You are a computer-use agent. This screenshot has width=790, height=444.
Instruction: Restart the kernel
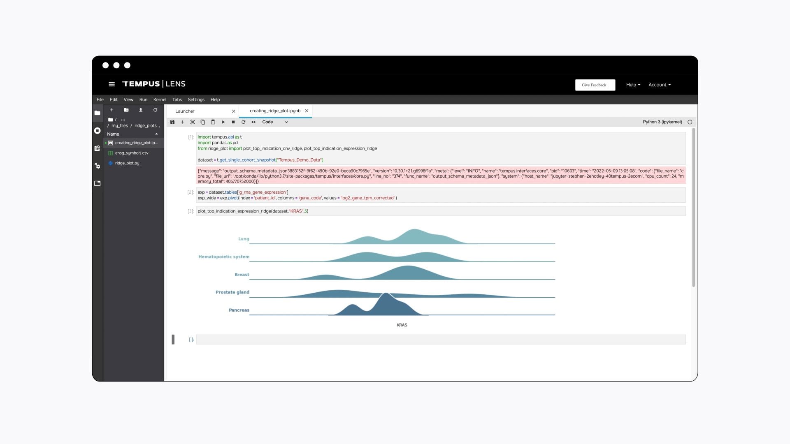point(243,122)
